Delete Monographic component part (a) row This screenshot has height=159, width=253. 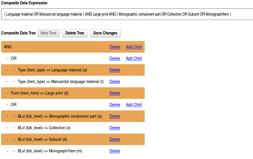pos(115,116)
